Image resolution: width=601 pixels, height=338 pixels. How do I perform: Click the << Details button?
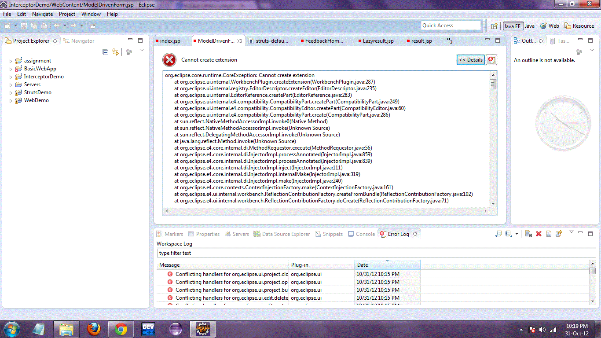(471, 60)
